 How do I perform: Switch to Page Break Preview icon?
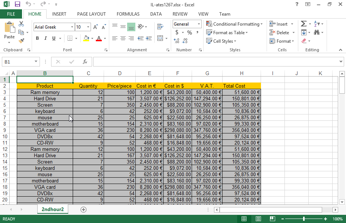tap(273, 219)
